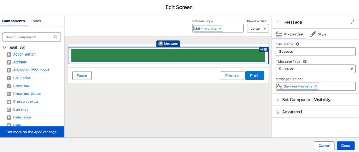Switch to the Fields tab

click(36, 21)
